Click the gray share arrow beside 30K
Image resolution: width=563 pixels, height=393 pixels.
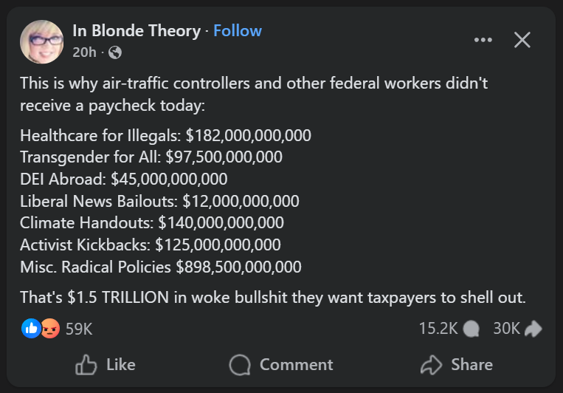click(533, 329)
